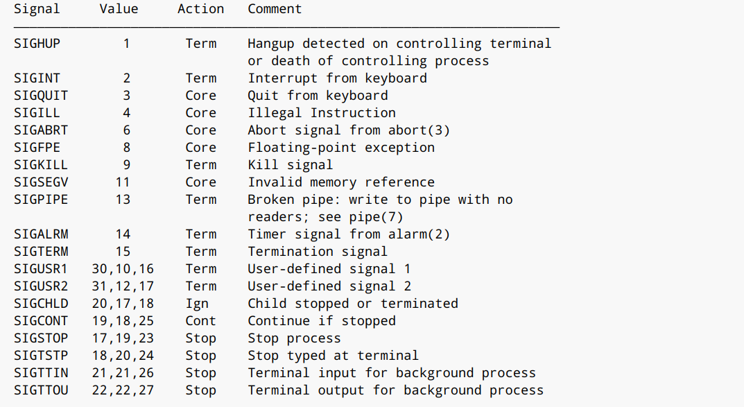Select the SIGSEGV signal name

point(41,182)
